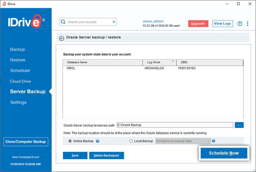Click the DBID value 1555136183

187,68
